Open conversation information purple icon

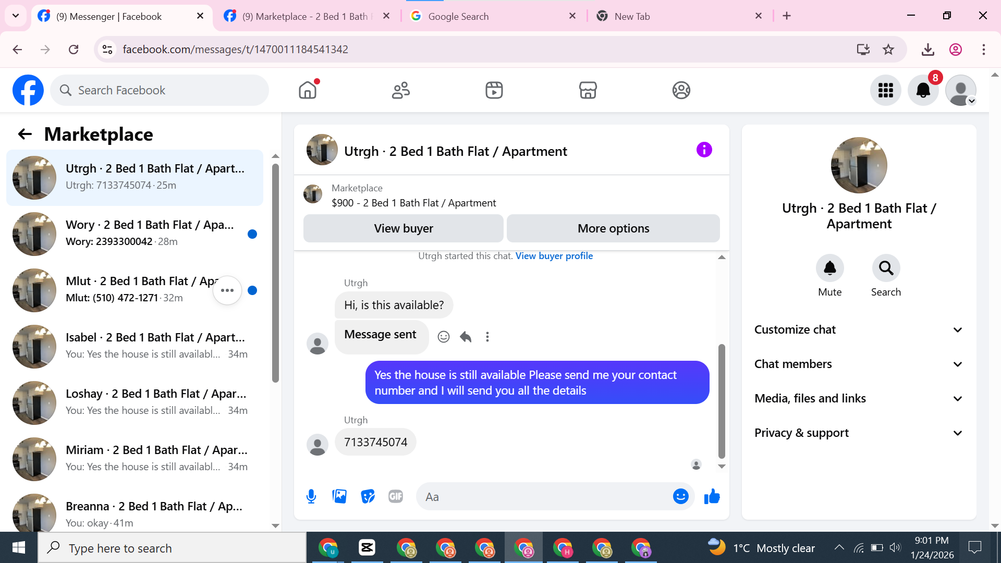[x=704, y=150]
